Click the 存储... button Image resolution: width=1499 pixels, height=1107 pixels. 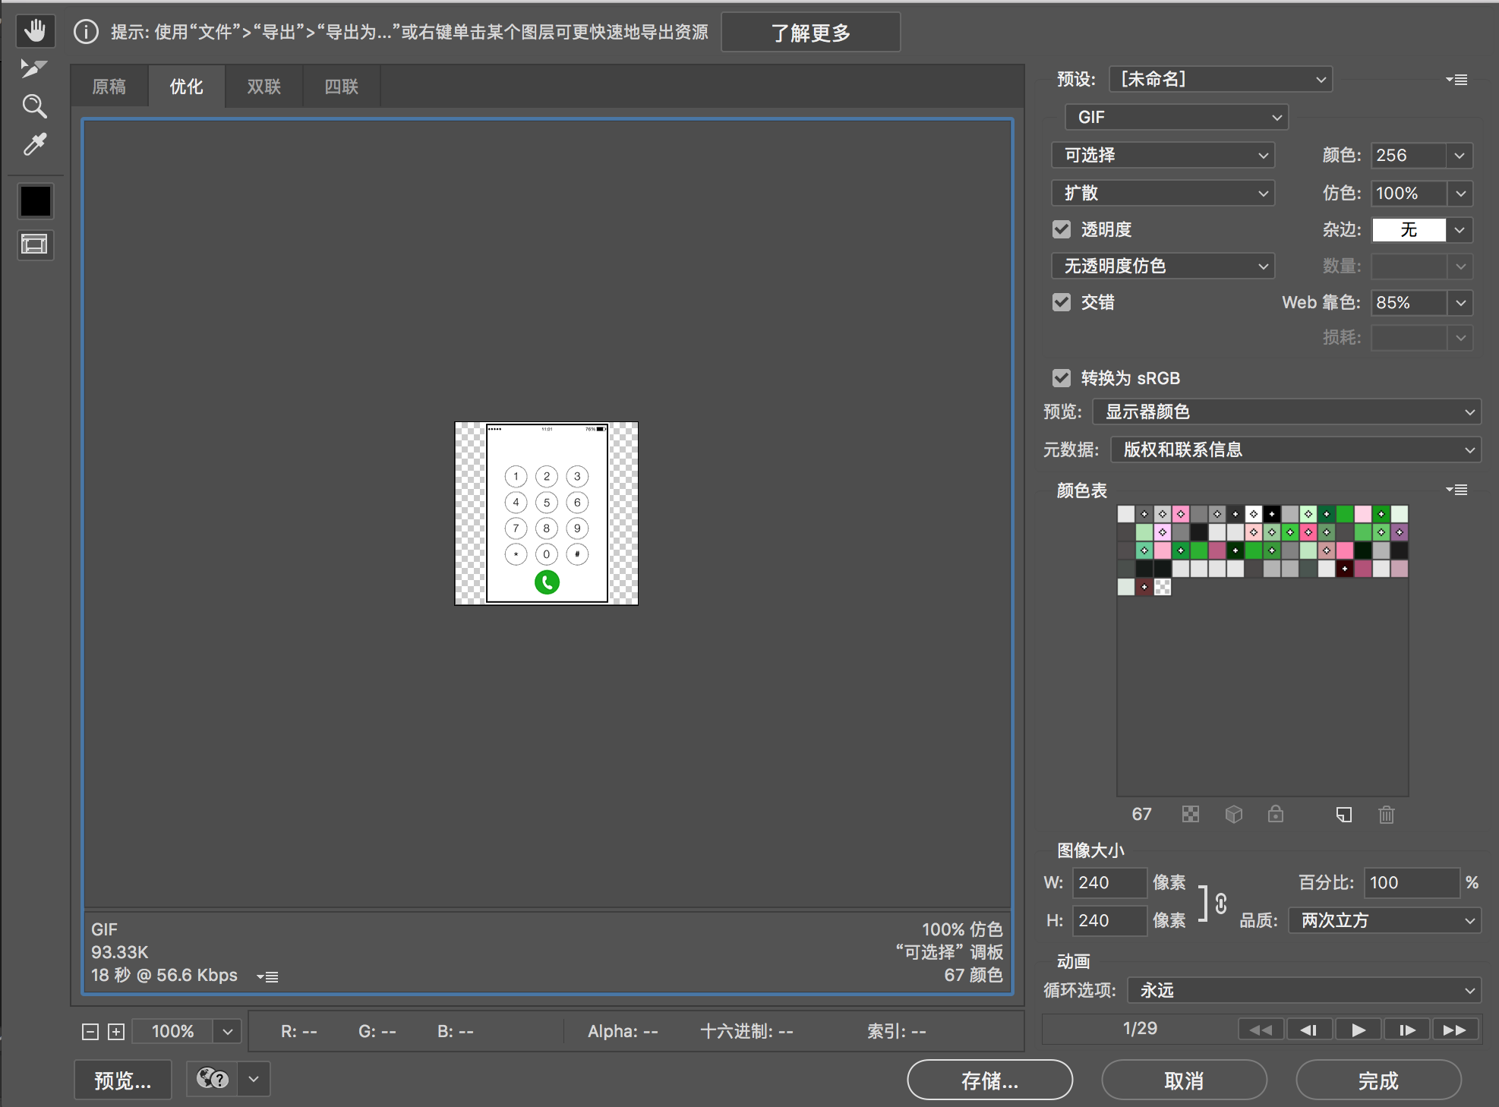point(990,1080)
